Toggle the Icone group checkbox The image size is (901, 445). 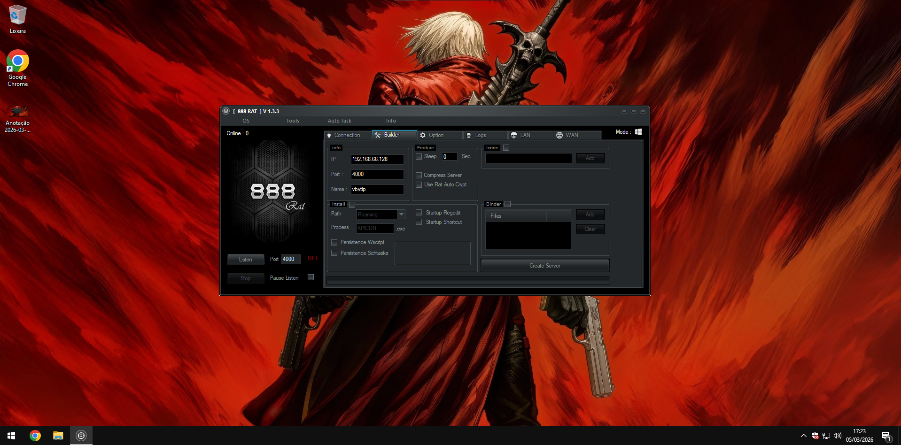(506, 148)
